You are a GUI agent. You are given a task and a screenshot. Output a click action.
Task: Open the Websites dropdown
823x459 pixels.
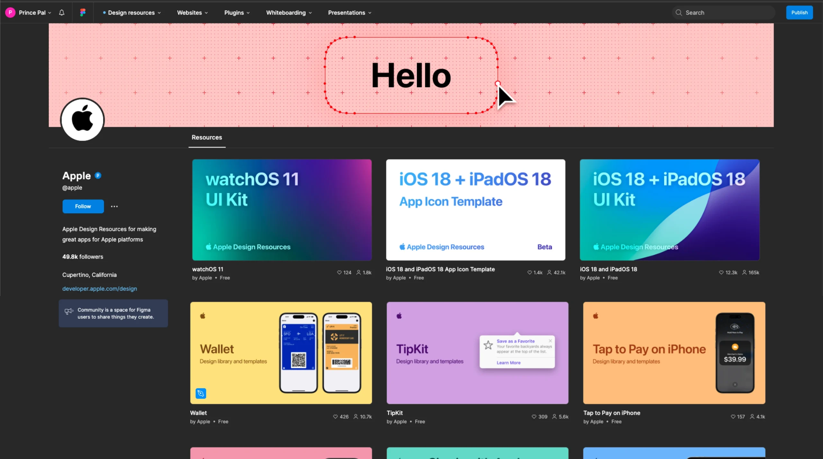click(x=193, y=13)
